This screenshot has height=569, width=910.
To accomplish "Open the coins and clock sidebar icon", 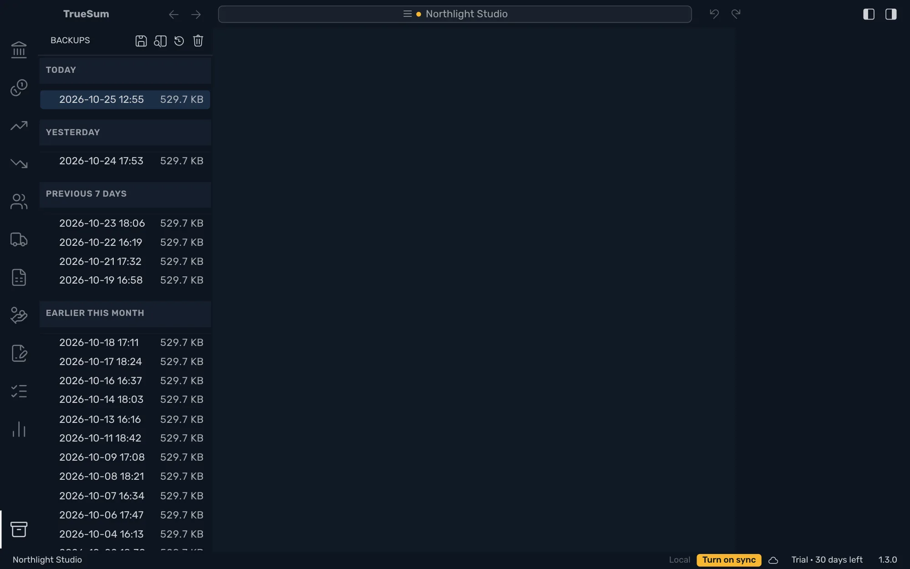I will click(19, 87).
